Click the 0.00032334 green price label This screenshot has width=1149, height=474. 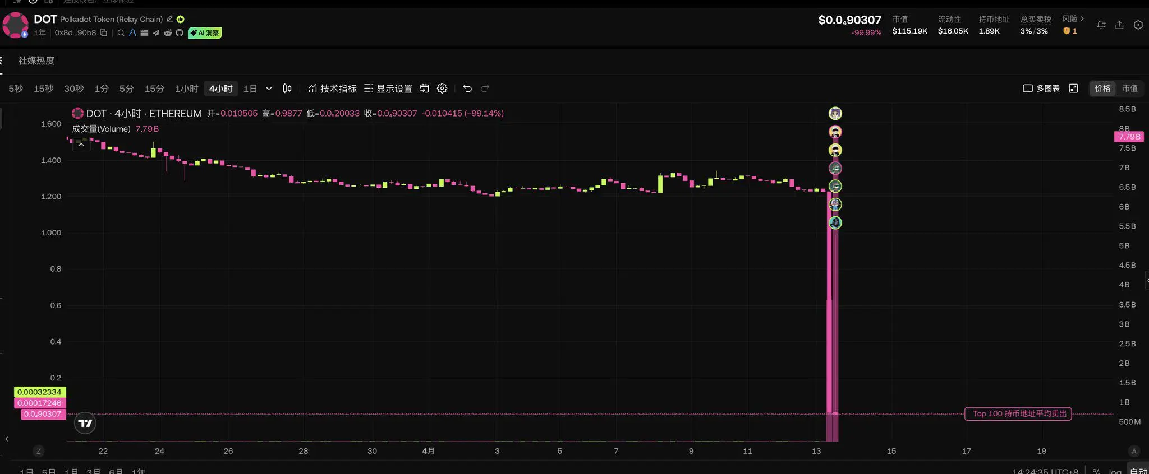coord(39,392)
